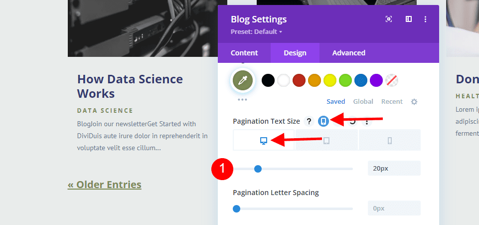Select the desktop device view tab
This screenshot has height=225, width=479.
[264, 140]
